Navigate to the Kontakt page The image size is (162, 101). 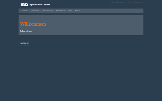tap(77, 11)
